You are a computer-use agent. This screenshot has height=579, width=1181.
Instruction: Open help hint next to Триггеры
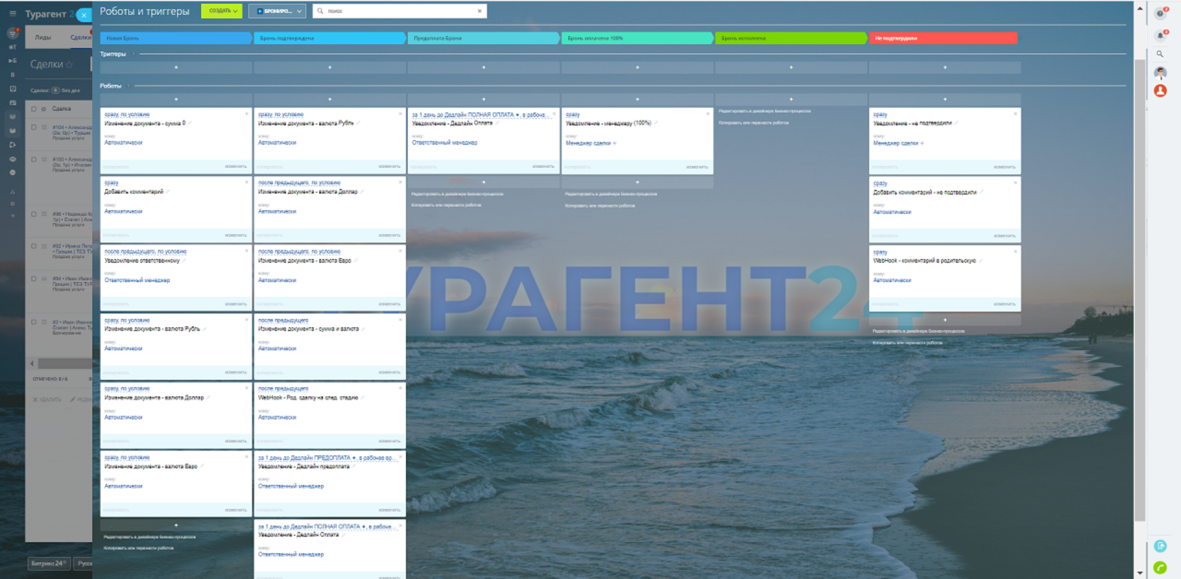pyautogui.click(x=133, y=54)
